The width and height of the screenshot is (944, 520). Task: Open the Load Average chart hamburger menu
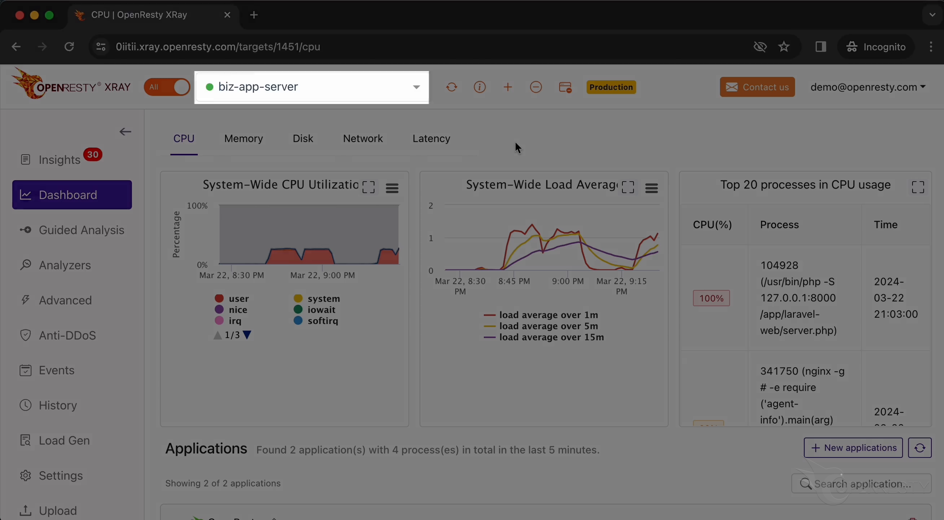[652, 188]
